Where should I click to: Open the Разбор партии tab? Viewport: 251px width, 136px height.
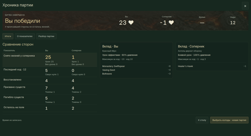[x=46, y=36]
